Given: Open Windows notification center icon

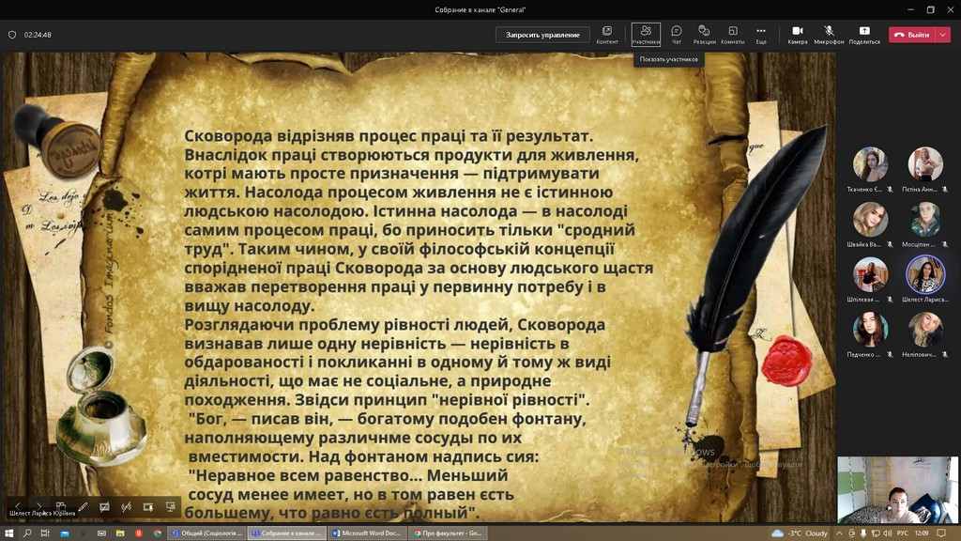Looking at the screenshot, I should [941, 533].
